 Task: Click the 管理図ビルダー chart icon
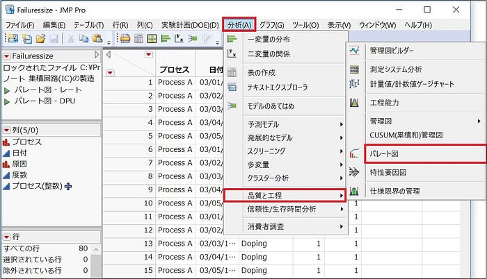point(354,50)
